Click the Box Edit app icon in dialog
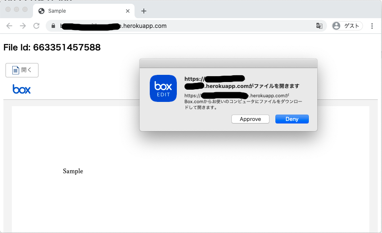The height and width of the screenshot is (233, 382). coord(163,88)
